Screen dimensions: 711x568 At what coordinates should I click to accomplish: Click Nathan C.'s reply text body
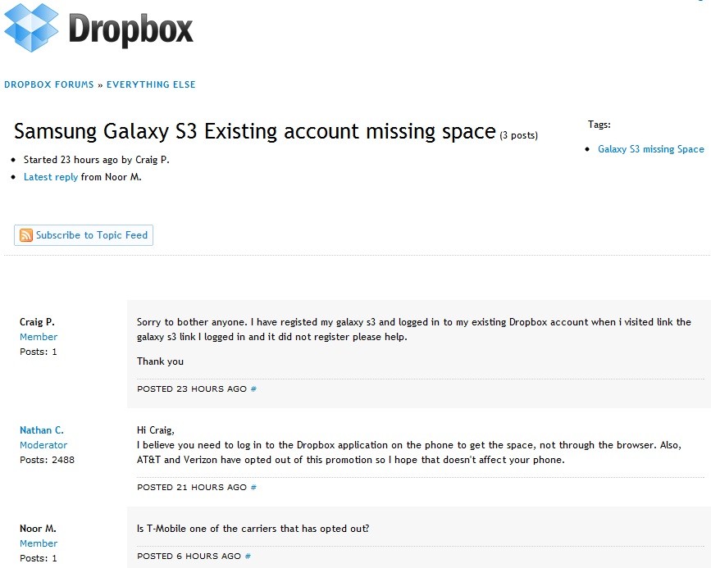[x=409, y=445]
